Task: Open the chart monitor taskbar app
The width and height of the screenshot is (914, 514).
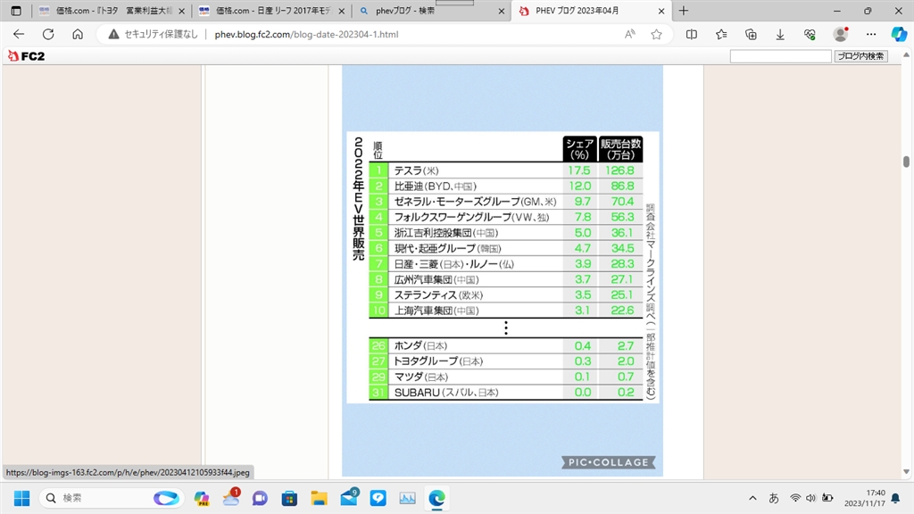Action: 407,498
